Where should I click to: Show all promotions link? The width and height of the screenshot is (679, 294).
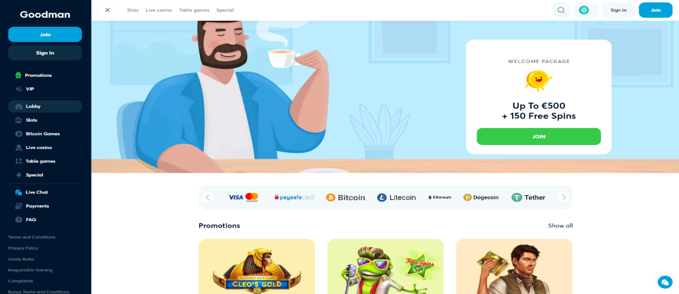(x=560, y=226)
